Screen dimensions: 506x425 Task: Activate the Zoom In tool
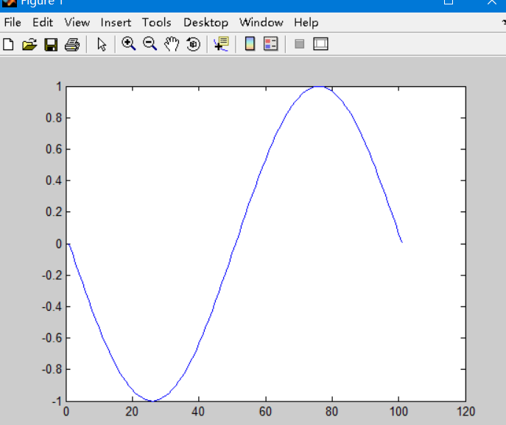pos(128,43)
